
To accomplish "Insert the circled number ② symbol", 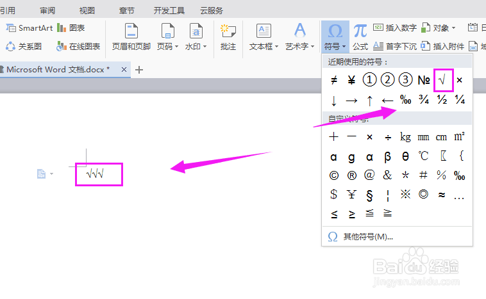I will point(387,80).
